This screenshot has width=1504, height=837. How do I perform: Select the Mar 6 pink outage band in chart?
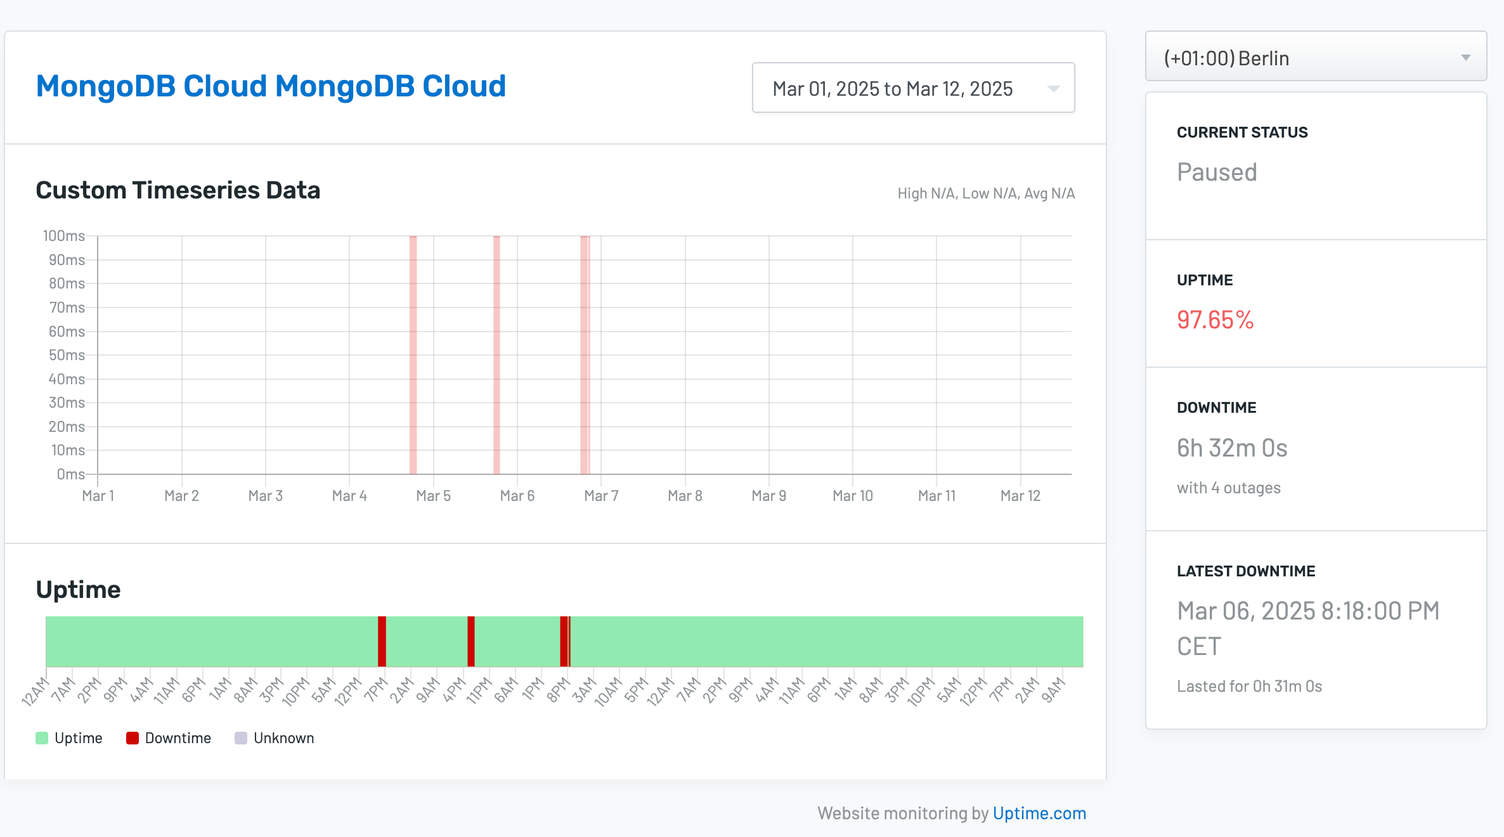pos(496,355)
